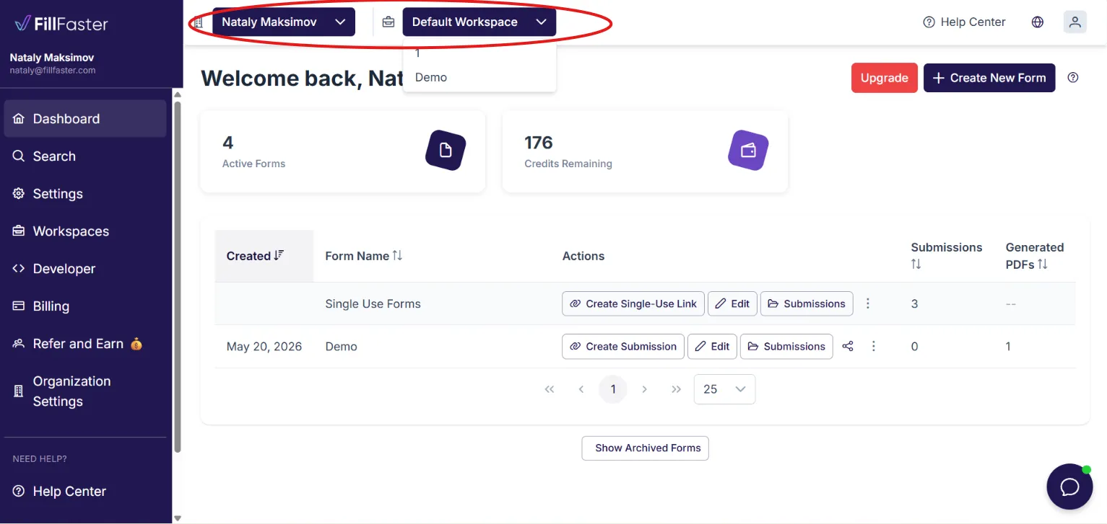Viewport: 1107px width, 524px height.
Task: Click the sidebar vertical scrollbar
Action: [x=178, y=271]
